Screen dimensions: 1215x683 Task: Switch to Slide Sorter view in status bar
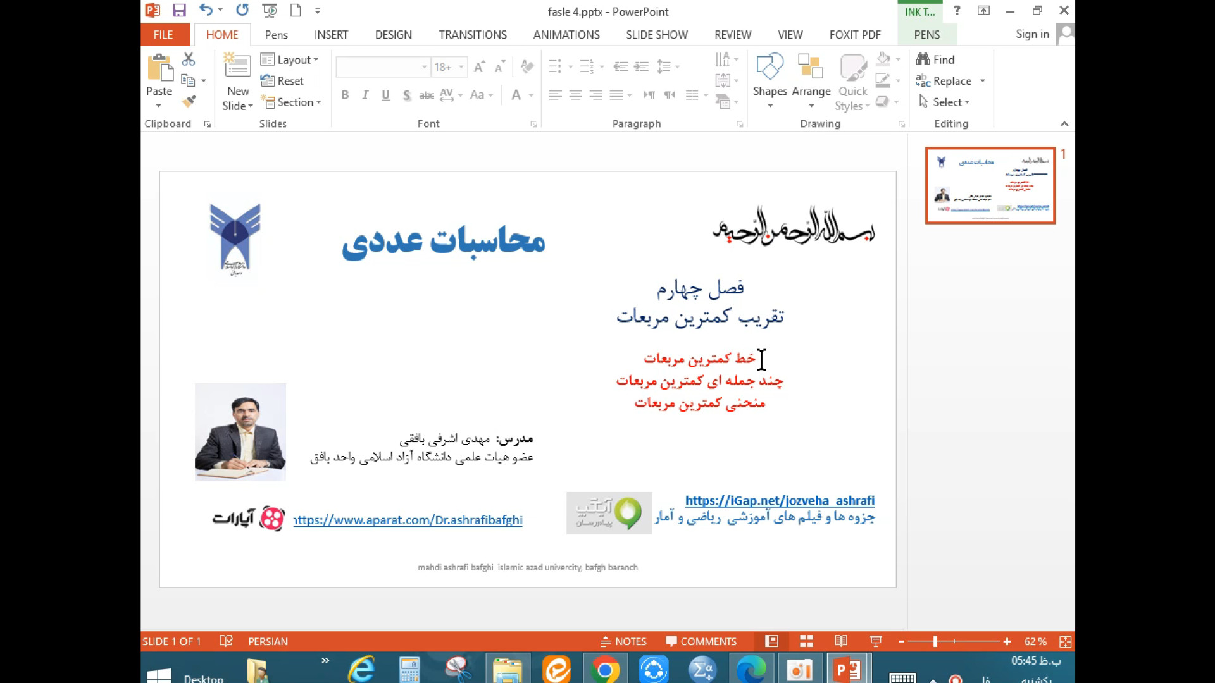(x=806, y=641)
